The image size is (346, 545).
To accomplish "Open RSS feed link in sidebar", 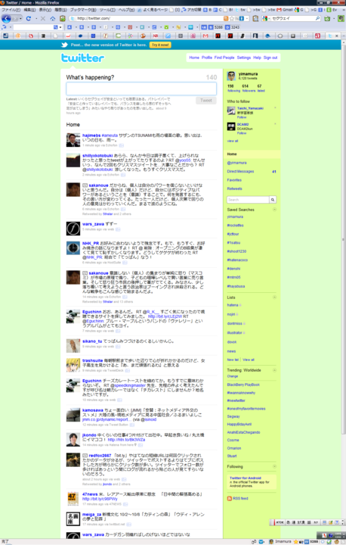I will (x=240, y=498).
